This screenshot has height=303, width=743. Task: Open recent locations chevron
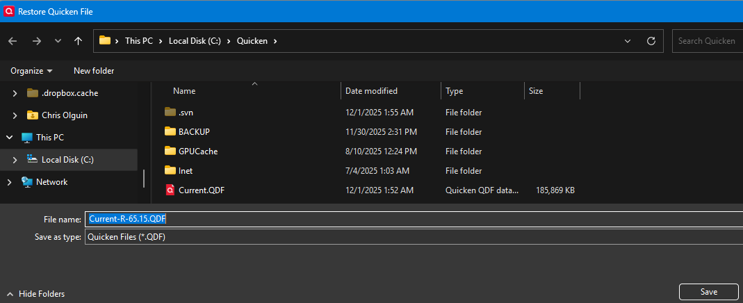(x=58, y=41)
